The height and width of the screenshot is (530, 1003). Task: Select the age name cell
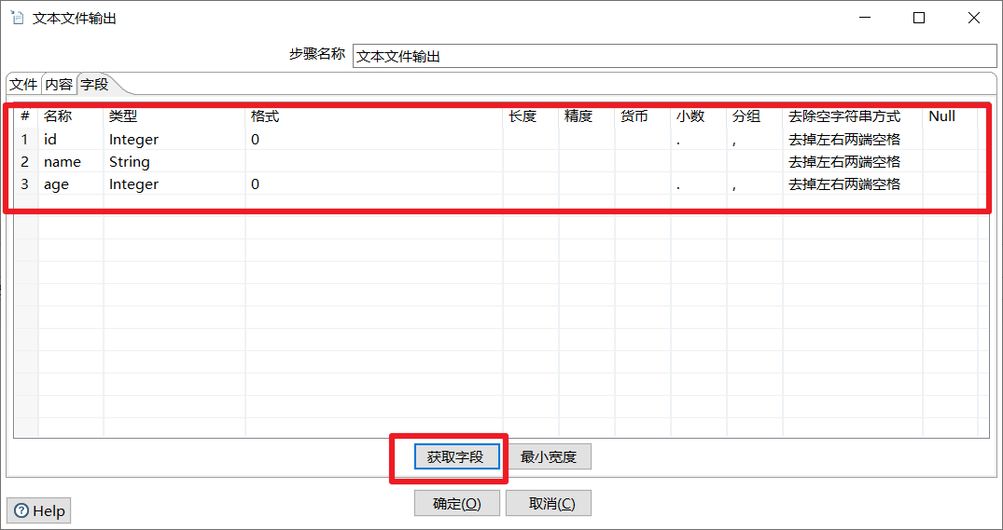(71, 184)
